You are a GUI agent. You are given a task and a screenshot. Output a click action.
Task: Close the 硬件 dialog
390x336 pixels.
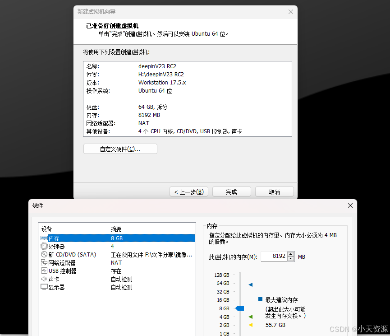point(350,205)
